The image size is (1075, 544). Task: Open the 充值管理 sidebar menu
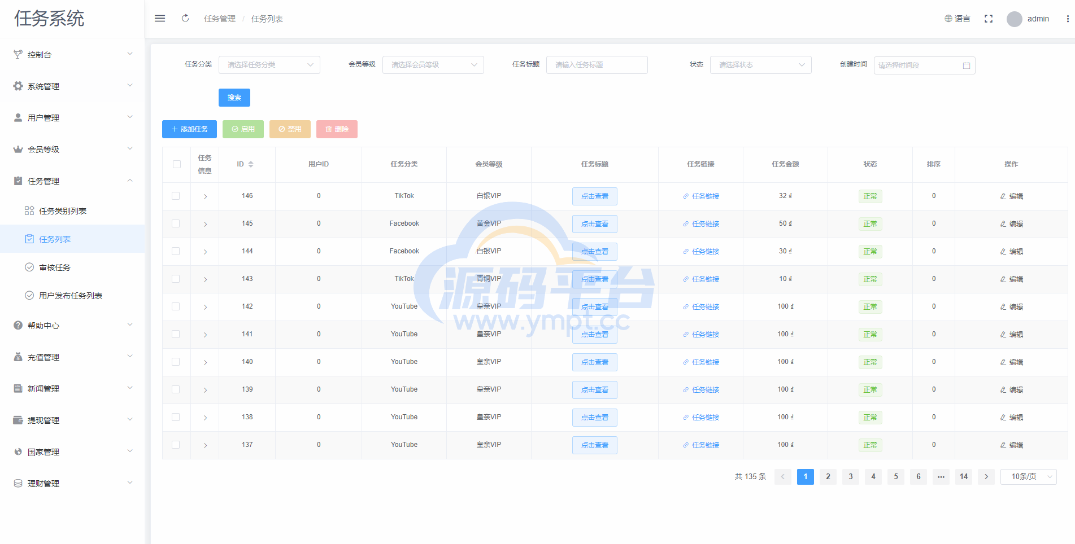(72, 357)
